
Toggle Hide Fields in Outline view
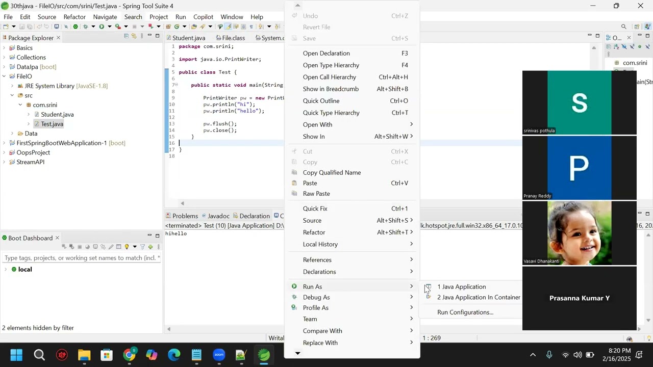[x=624, y=47]
